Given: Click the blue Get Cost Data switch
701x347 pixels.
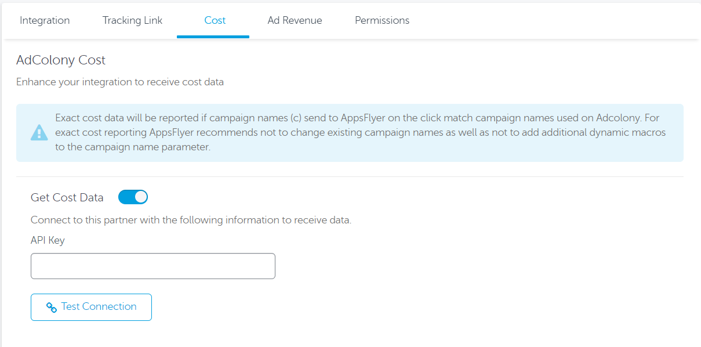Looking at the screenshot, I should 133,197.
